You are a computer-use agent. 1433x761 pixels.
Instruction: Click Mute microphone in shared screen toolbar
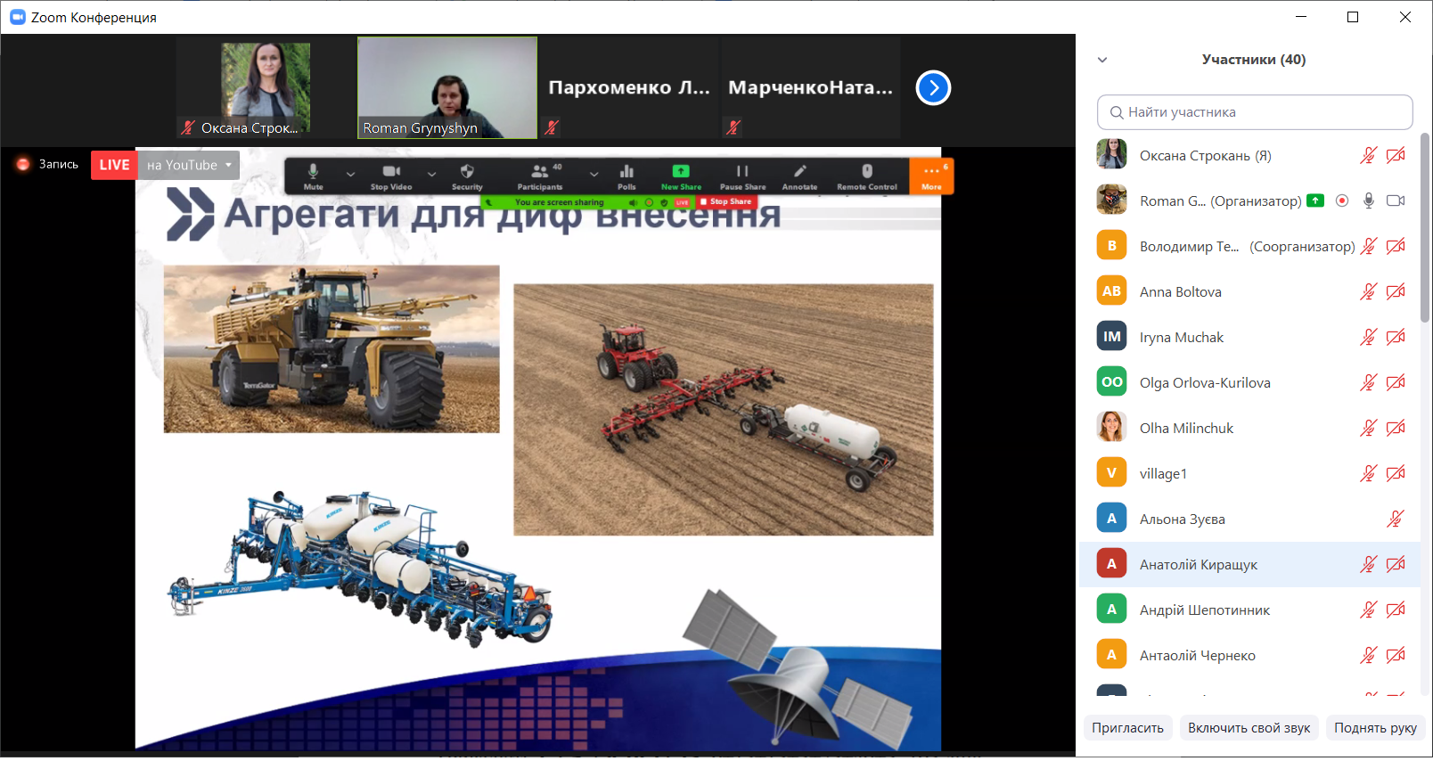click(313, 176)
